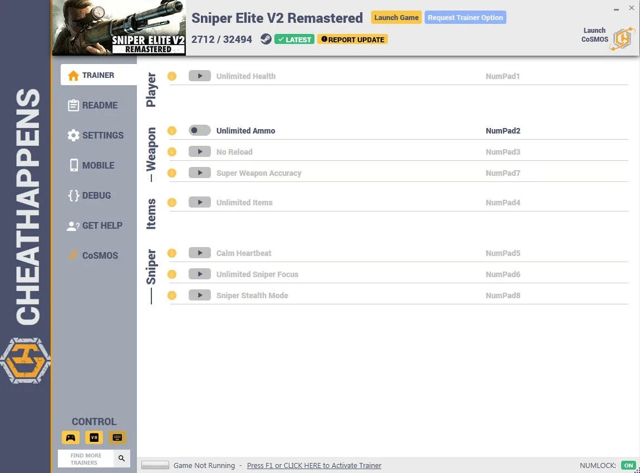Select VR control mode icon
The width and height of the screenshot is (640, 473).
click(94, 437)
